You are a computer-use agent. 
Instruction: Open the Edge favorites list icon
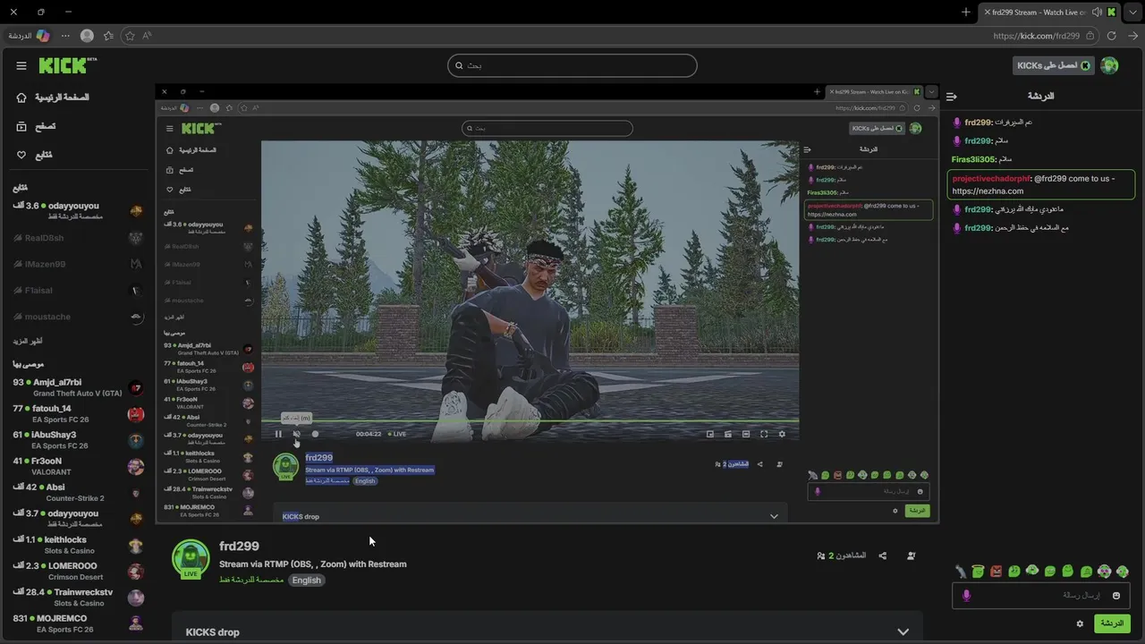pyautogui.click(x=108, y=36)
